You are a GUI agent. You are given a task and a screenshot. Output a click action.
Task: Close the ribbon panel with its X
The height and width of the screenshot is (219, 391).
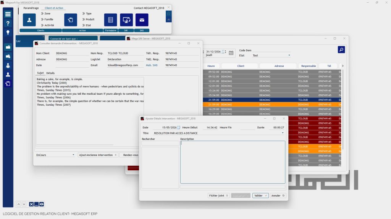(168, 8)
